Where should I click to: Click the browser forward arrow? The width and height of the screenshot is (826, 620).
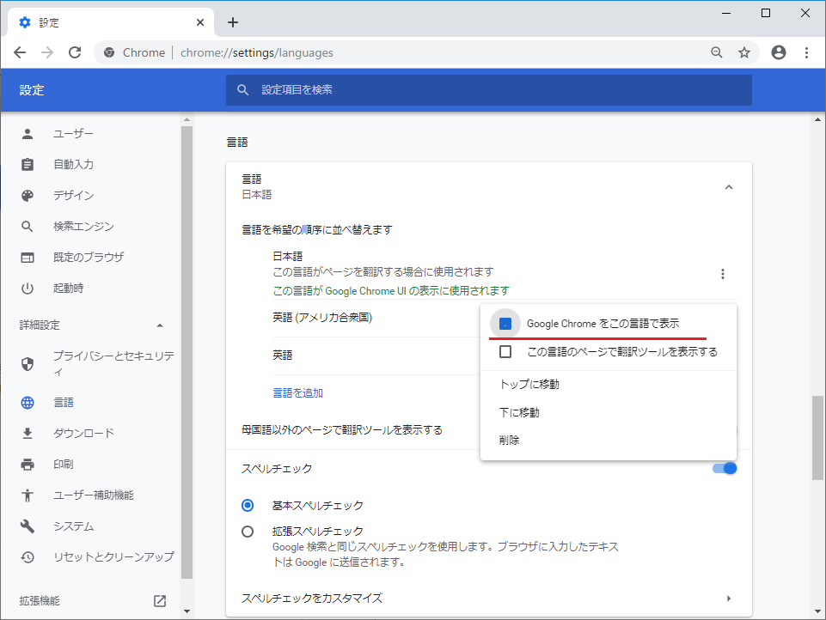[x=47, y=52]
